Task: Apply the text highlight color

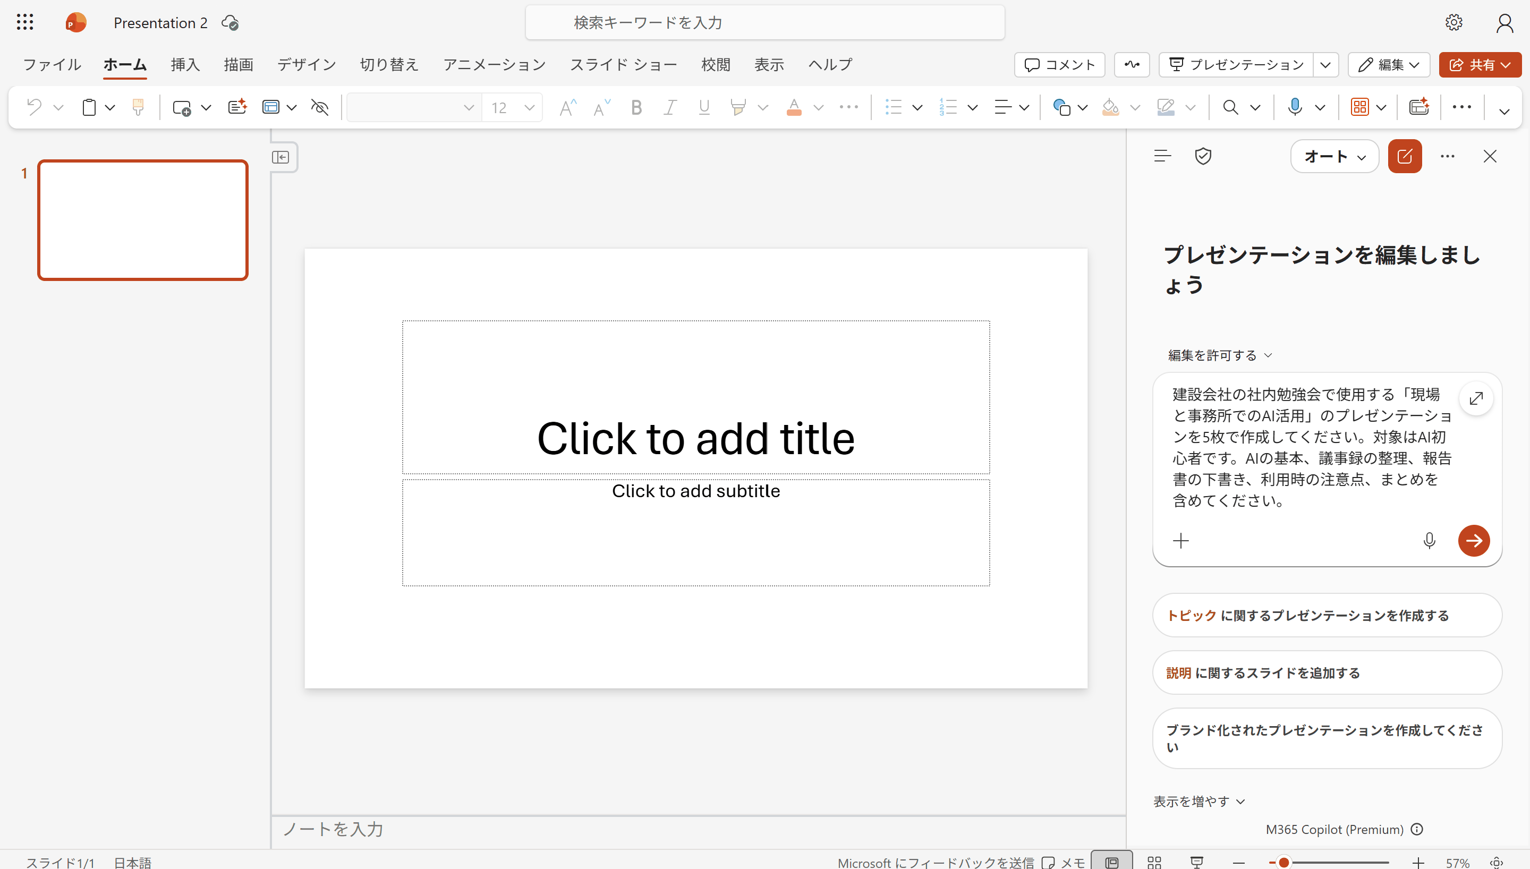Action: (x=738, y=107)
